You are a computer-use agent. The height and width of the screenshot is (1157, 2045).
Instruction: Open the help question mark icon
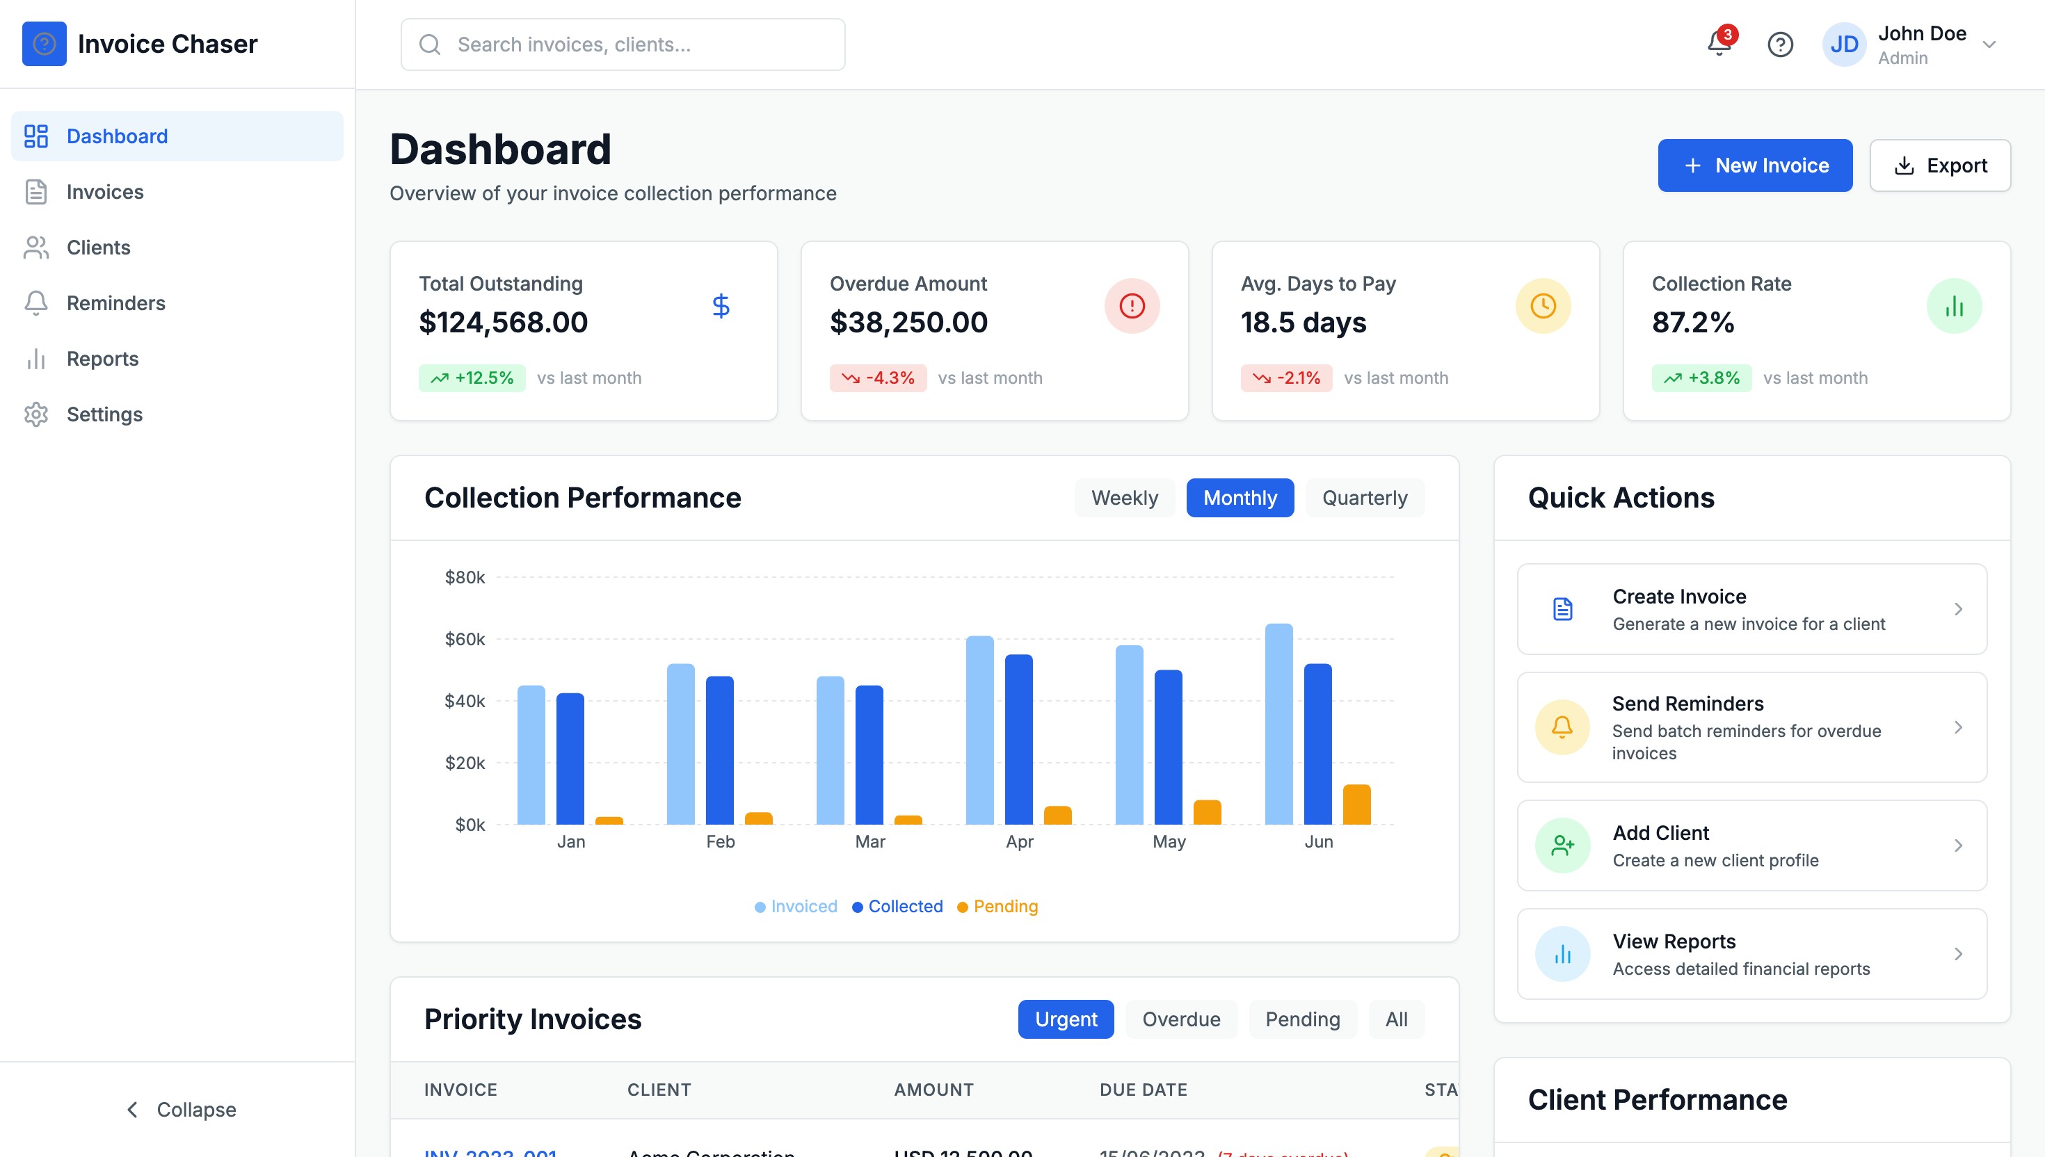[1781, 44]
